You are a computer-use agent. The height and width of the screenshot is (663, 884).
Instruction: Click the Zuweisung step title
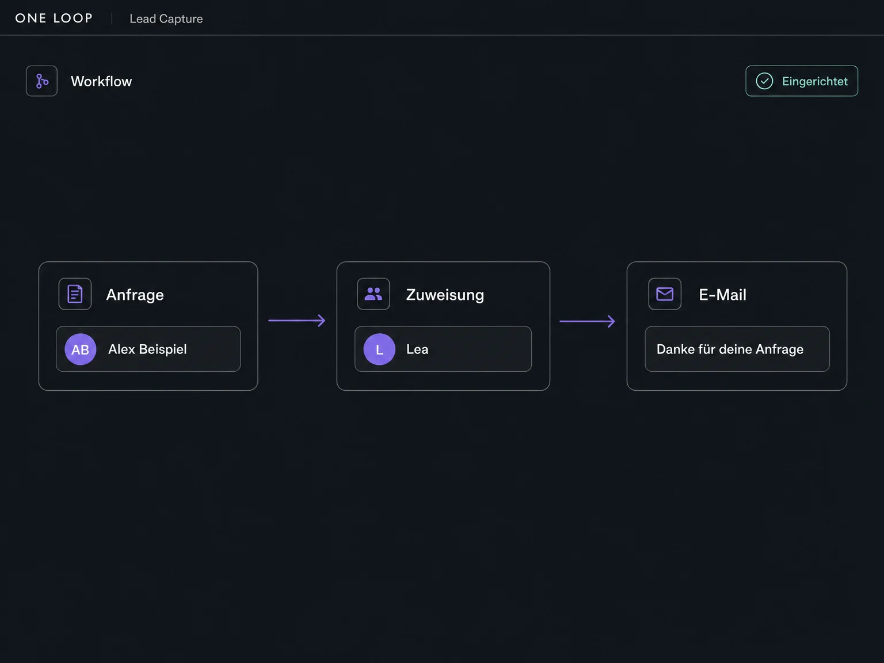click(445, 295)
